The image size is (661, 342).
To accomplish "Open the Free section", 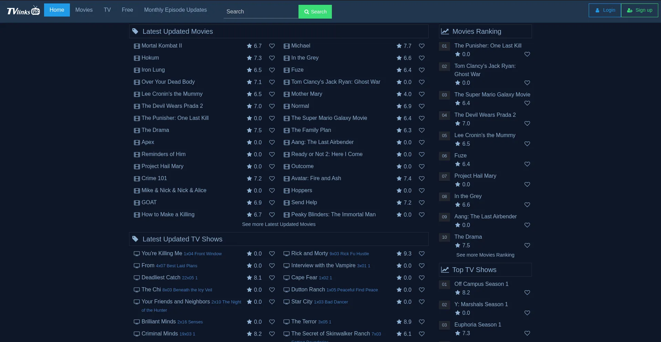I will pyautogui.click(x=127, y=10).
